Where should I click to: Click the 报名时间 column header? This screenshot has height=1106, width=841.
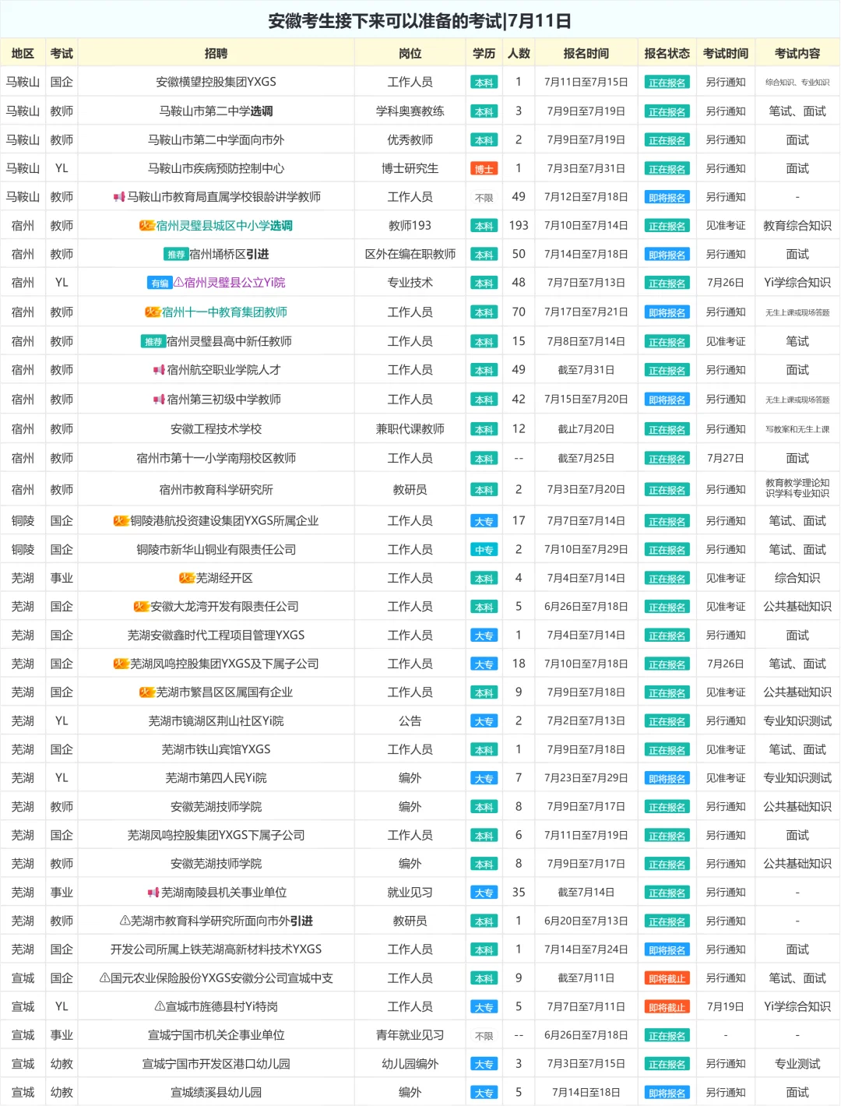tap(586, 54)
